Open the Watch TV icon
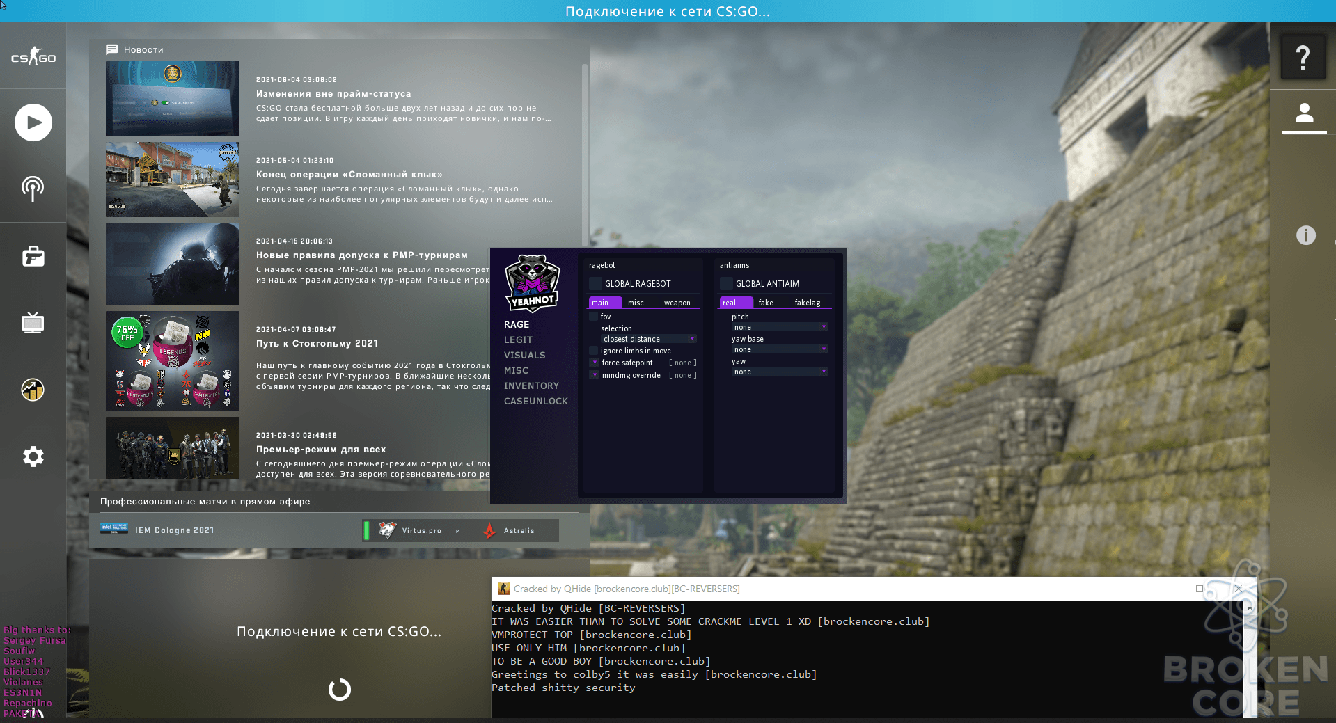This screenshot has width=1336, height=723. coord(33,323)
